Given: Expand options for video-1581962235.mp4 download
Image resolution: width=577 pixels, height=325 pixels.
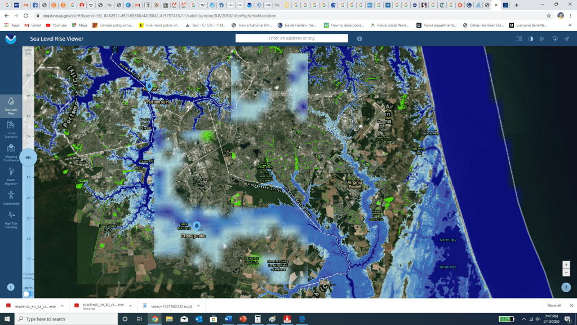Looking at the screenshot, I should coord(198,306).
